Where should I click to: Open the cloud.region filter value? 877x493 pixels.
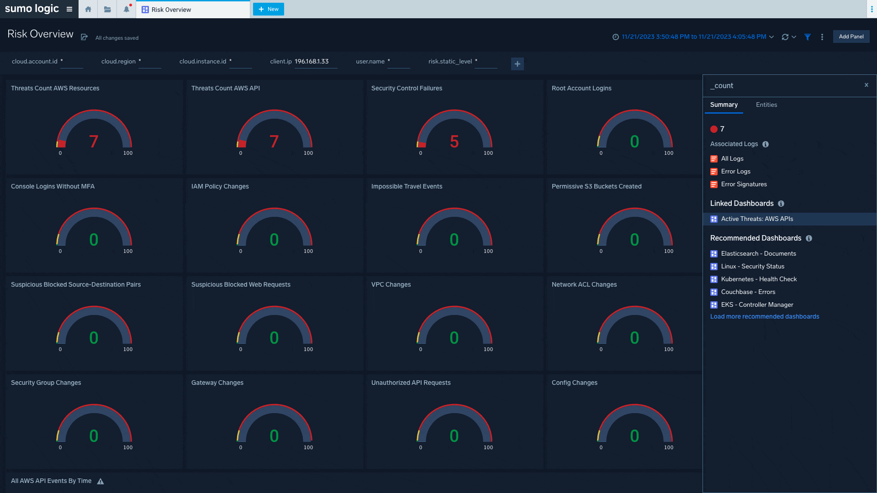pyautogui.click(x=150, y=62)
